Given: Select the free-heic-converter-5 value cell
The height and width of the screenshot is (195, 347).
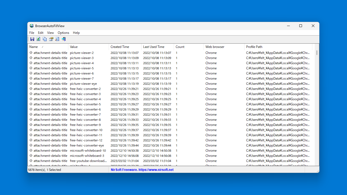Looking at the screenshot, I should tap(85, 104).
